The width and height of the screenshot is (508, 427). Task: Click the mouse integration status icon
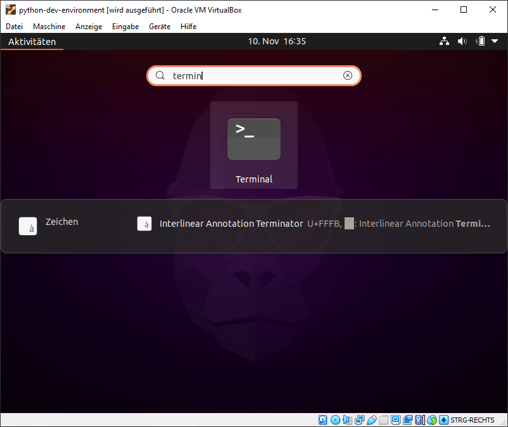tap(432, 420)
